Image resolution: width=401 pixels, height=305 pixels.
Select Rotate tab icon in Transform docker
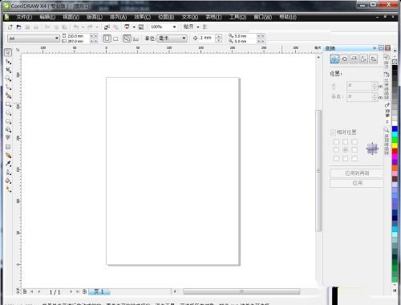click(344, 59)
